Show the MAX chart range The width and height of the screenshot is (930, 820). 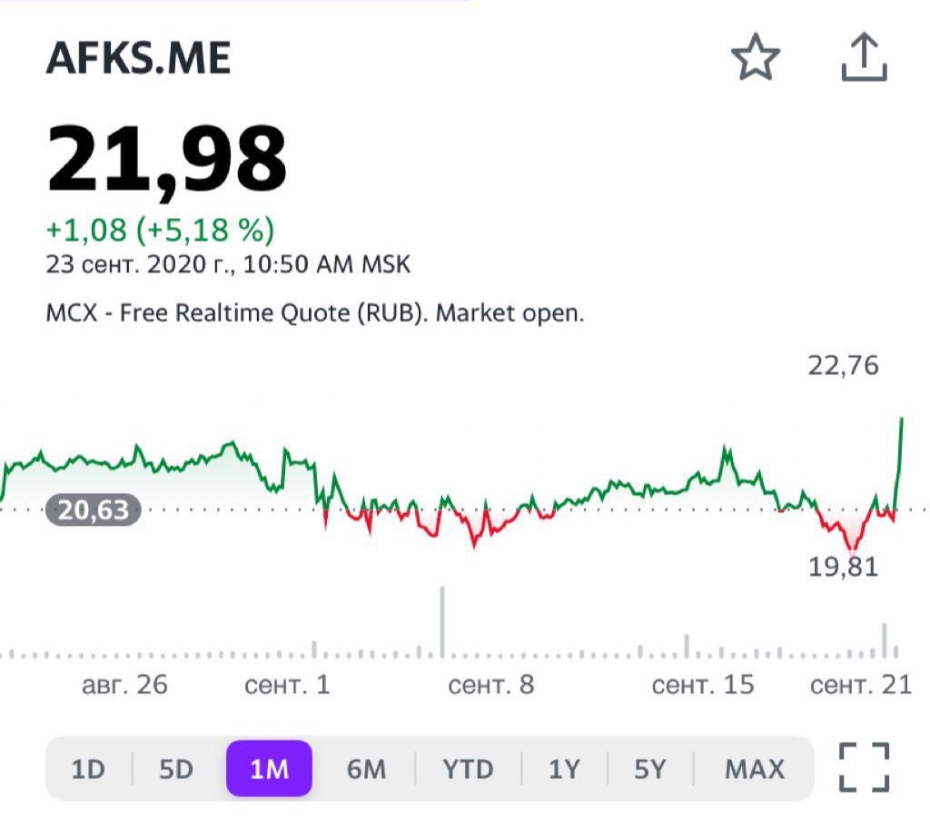coord(754,769)
